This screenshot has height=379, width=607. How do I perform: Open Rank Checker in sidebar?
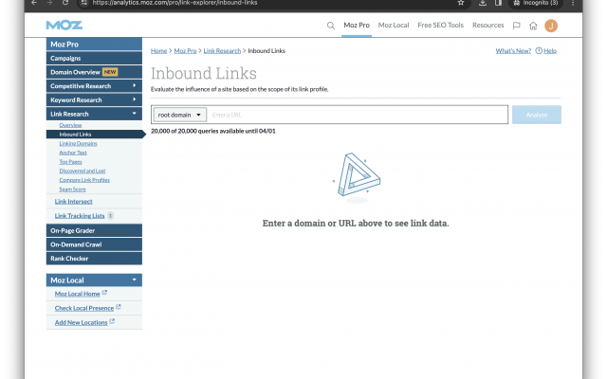[x=94, y=259]
